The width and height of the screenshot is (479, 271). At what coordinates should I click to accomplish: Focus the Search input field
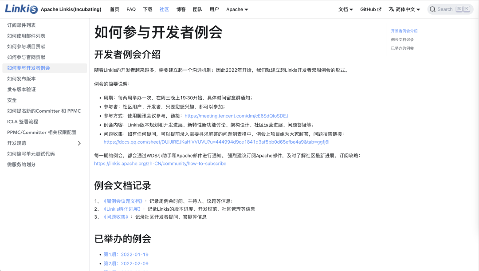[450, 9]
